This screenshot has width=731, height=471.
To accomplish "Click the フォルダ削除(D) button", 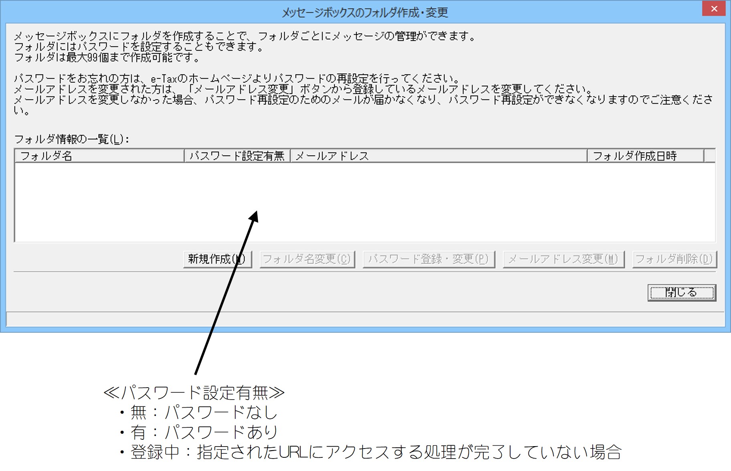I will [674, 259].
